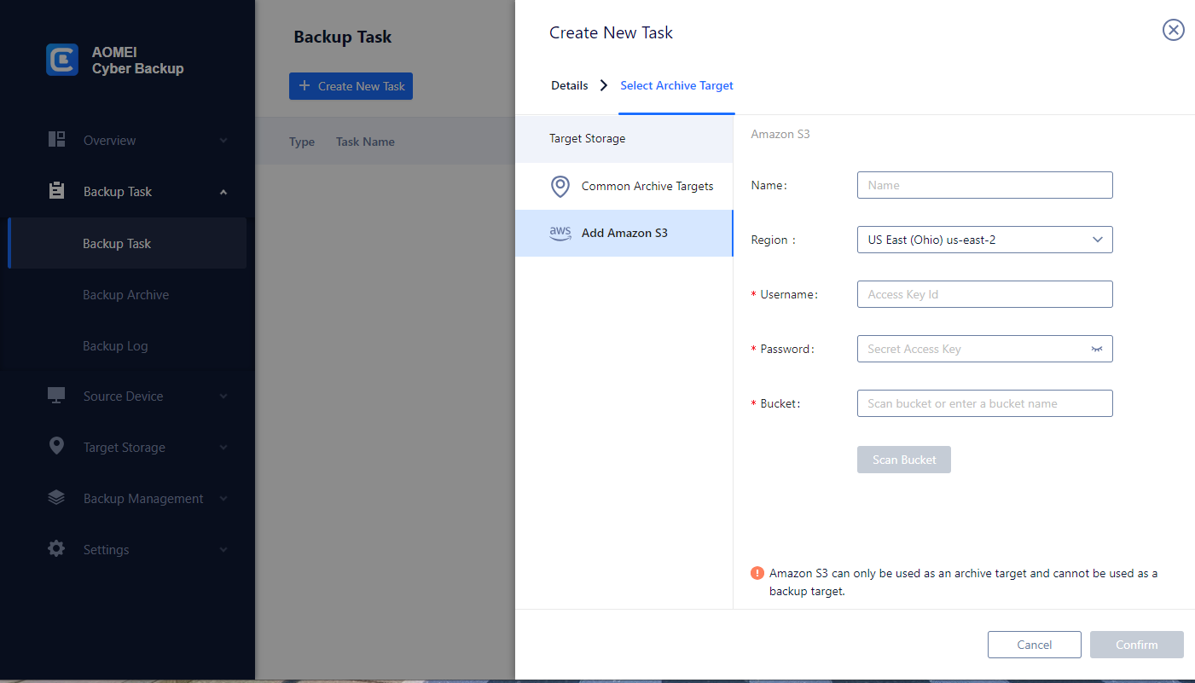Viewport: 1195px width, 683px height.
Task: Click the AWS logo icon
Action: (x=560, y=233)
